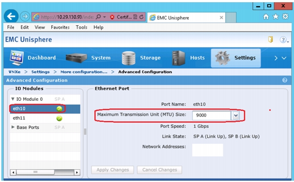Open the View menu
Screen dimensions: 294x182
(40, 27)
